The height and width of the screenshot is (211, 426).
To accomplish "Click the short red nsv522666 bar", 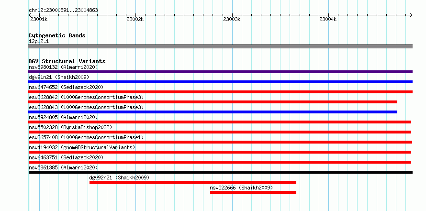I will 253,192.
